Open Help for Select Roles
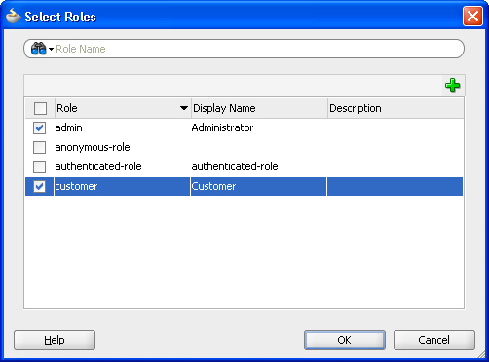The image size is (489, 362). 55,340
